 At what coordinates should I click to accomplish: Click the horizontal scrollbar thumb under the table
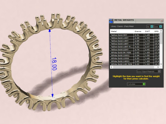point(133,67)
